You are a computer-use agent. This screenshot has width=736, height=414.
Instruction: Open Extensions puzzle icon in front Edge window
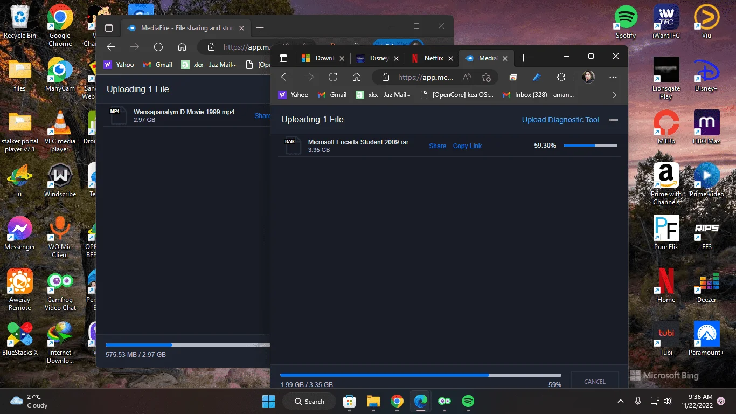561,77
